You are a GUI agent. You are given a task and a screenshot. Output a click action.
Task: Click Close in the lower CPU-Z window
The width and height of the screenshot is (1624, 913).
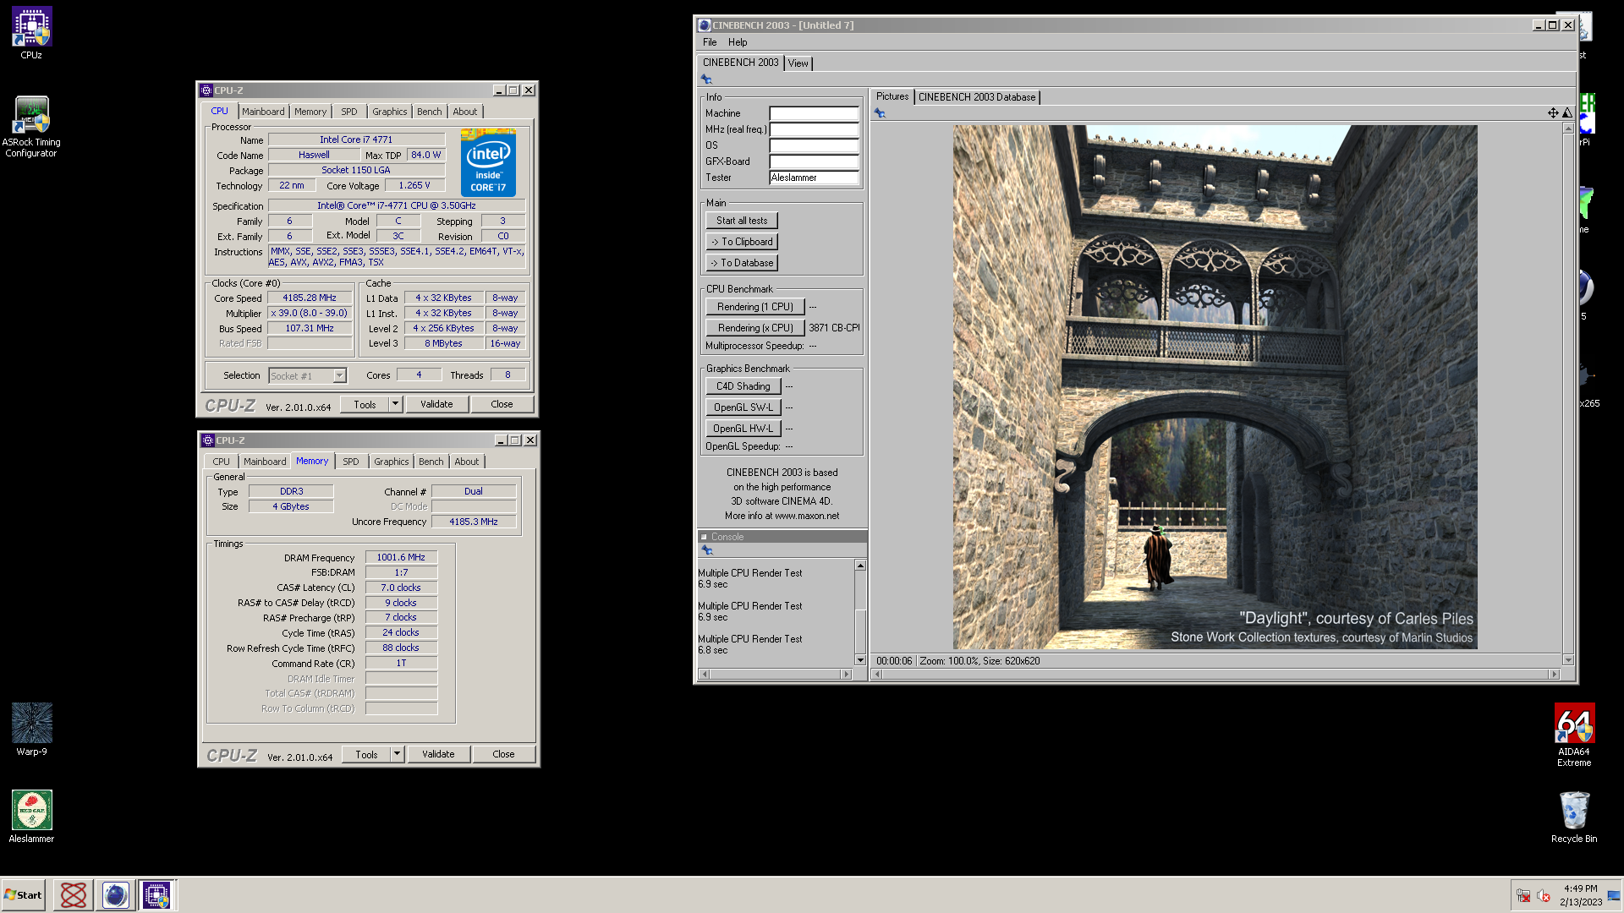(x=503, y=754)
